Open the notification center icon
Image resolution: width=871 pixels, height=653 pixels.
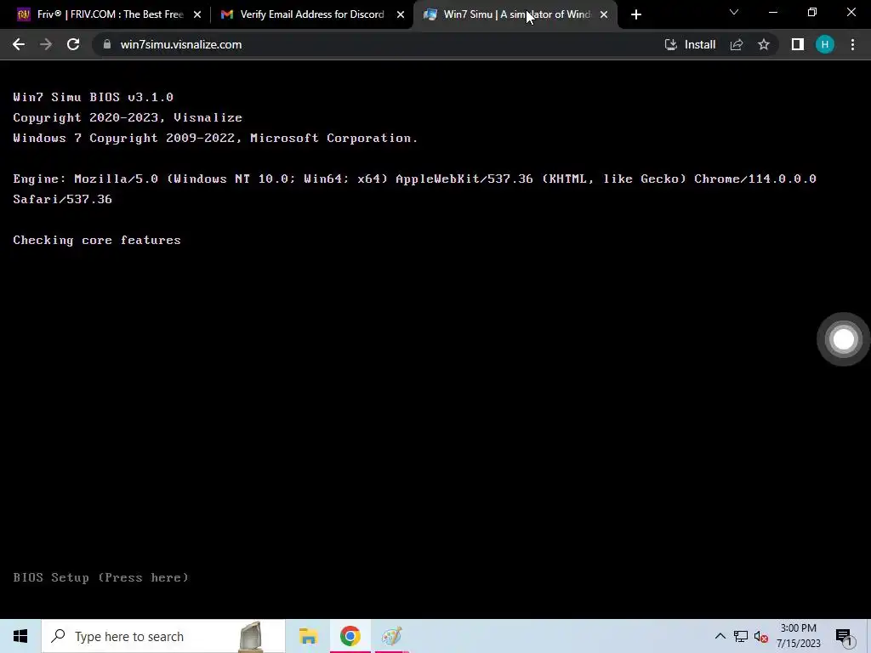(x=844, y=637)
